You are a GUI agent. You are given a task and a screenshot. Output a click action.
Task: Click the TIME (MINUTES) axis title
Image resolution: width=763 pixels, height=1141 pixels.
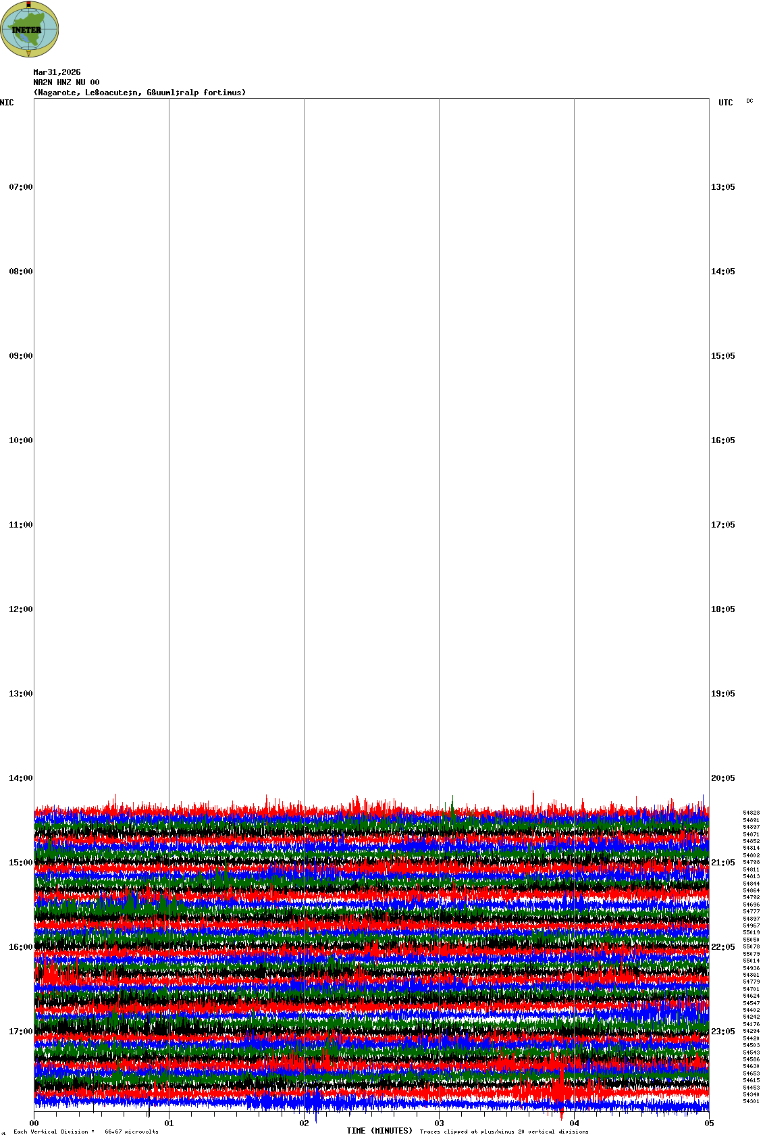pyautogui.click(x=379, y=1131)
